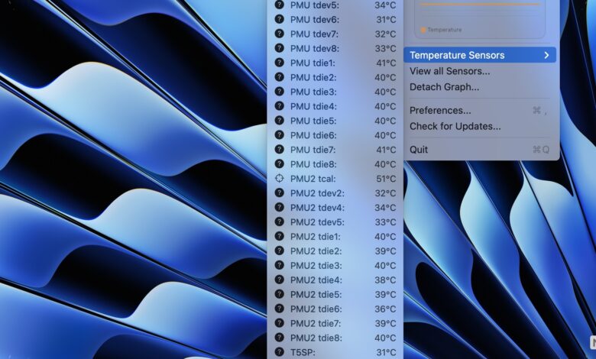Click the question mark icon beside PMU2 tdie6

pyautogui.click(x=280, y=309)
